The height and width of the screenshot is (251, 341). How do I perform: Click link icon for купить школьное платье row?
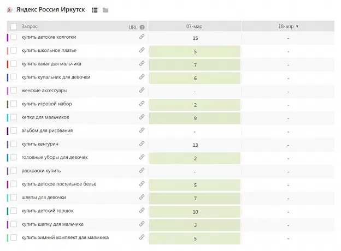click(142, 51)
